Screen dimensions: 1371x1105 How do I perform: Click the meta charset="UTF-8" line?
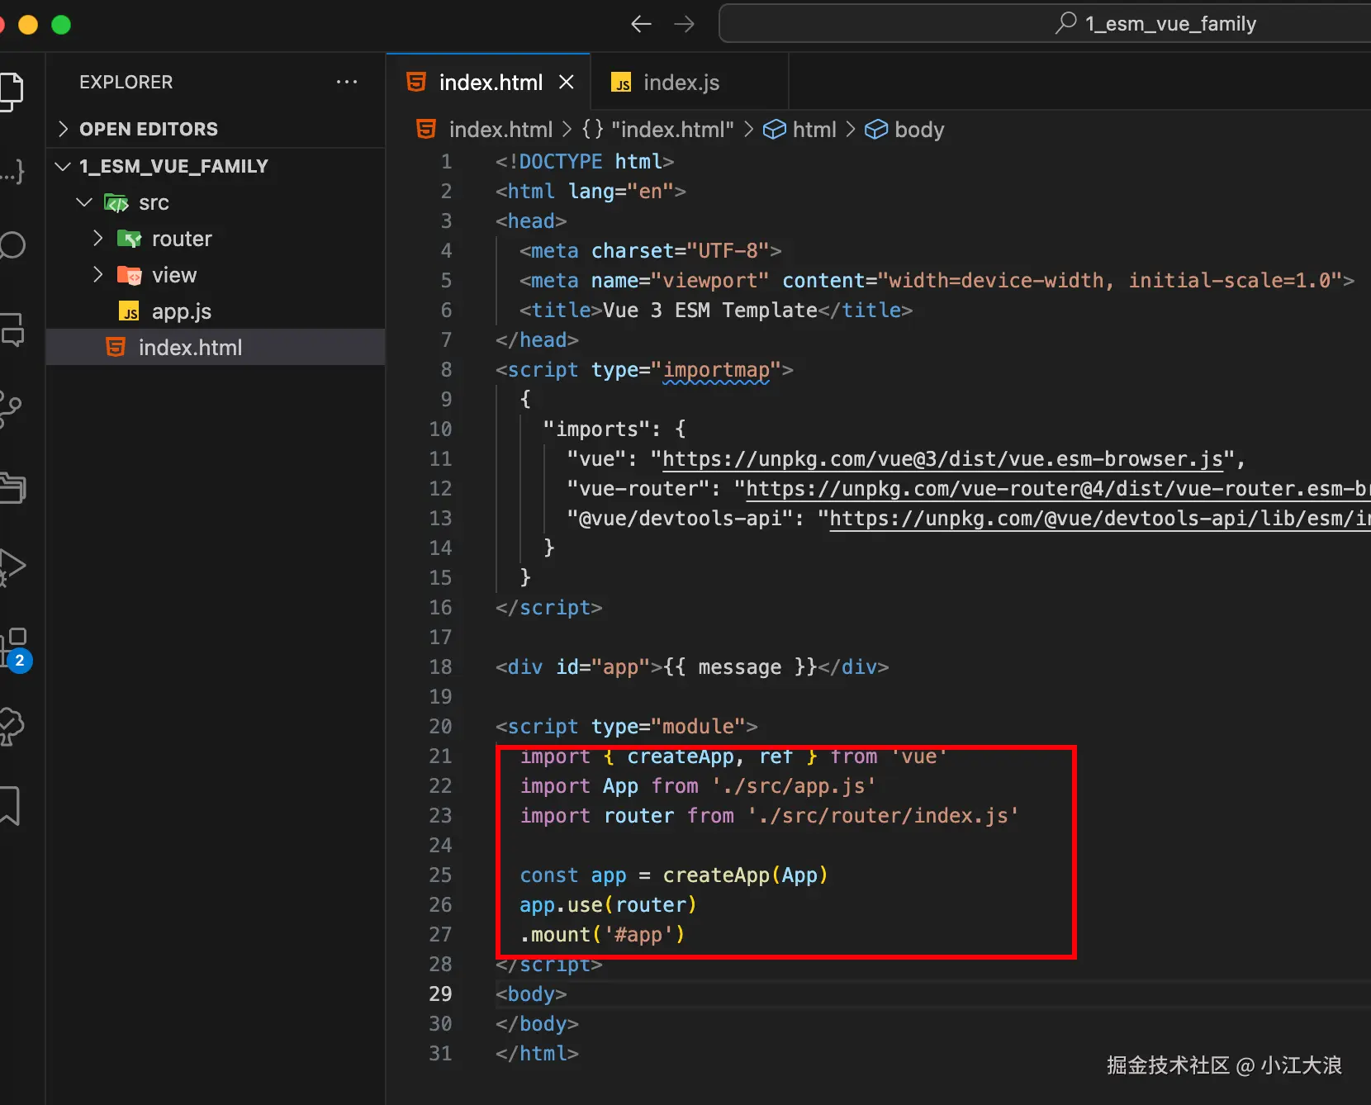[x=650, y=251]
